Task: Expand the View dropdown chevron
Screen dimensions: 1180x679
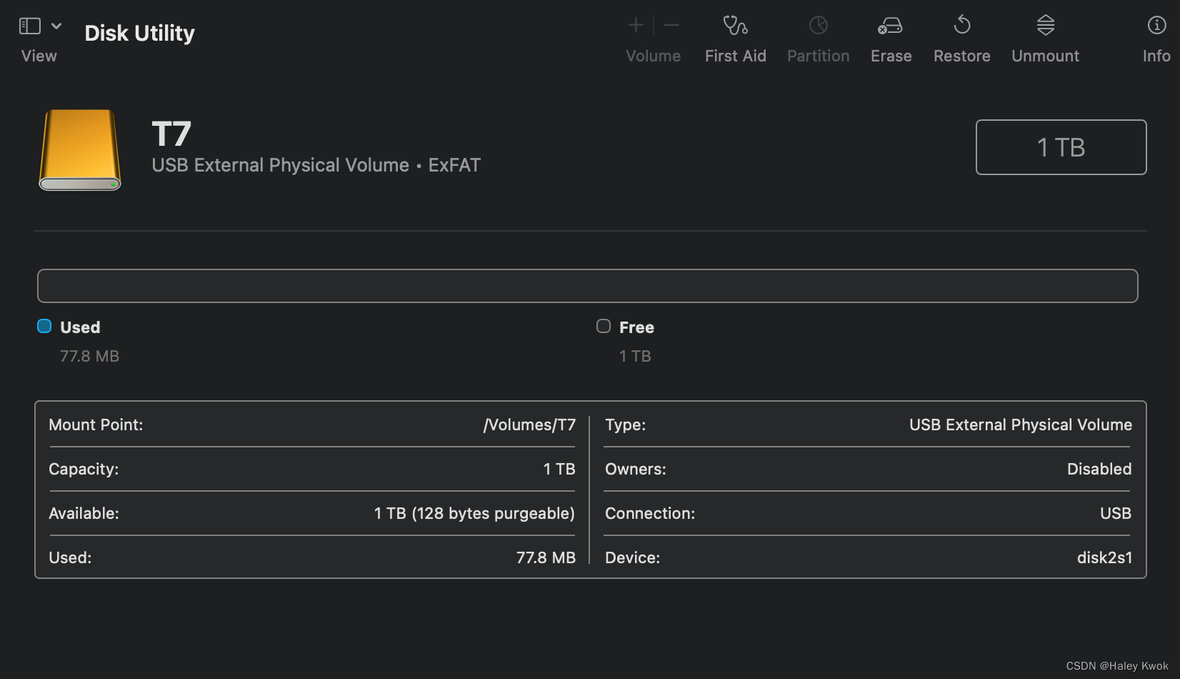Action: click(56, 26)
